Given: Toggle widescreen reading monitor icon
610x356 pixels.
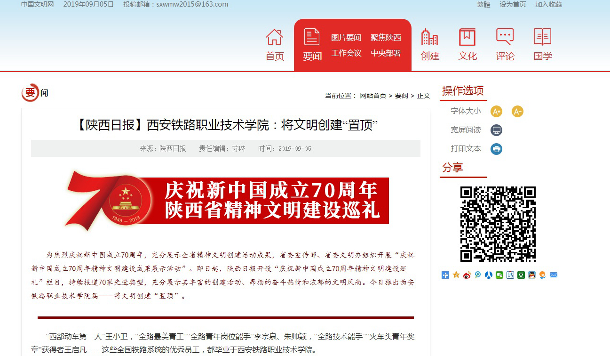Looking at the screenshot, I should (496, 130).
